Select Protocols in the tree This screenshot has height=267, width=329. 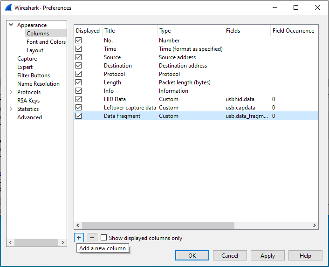point(29,92)
